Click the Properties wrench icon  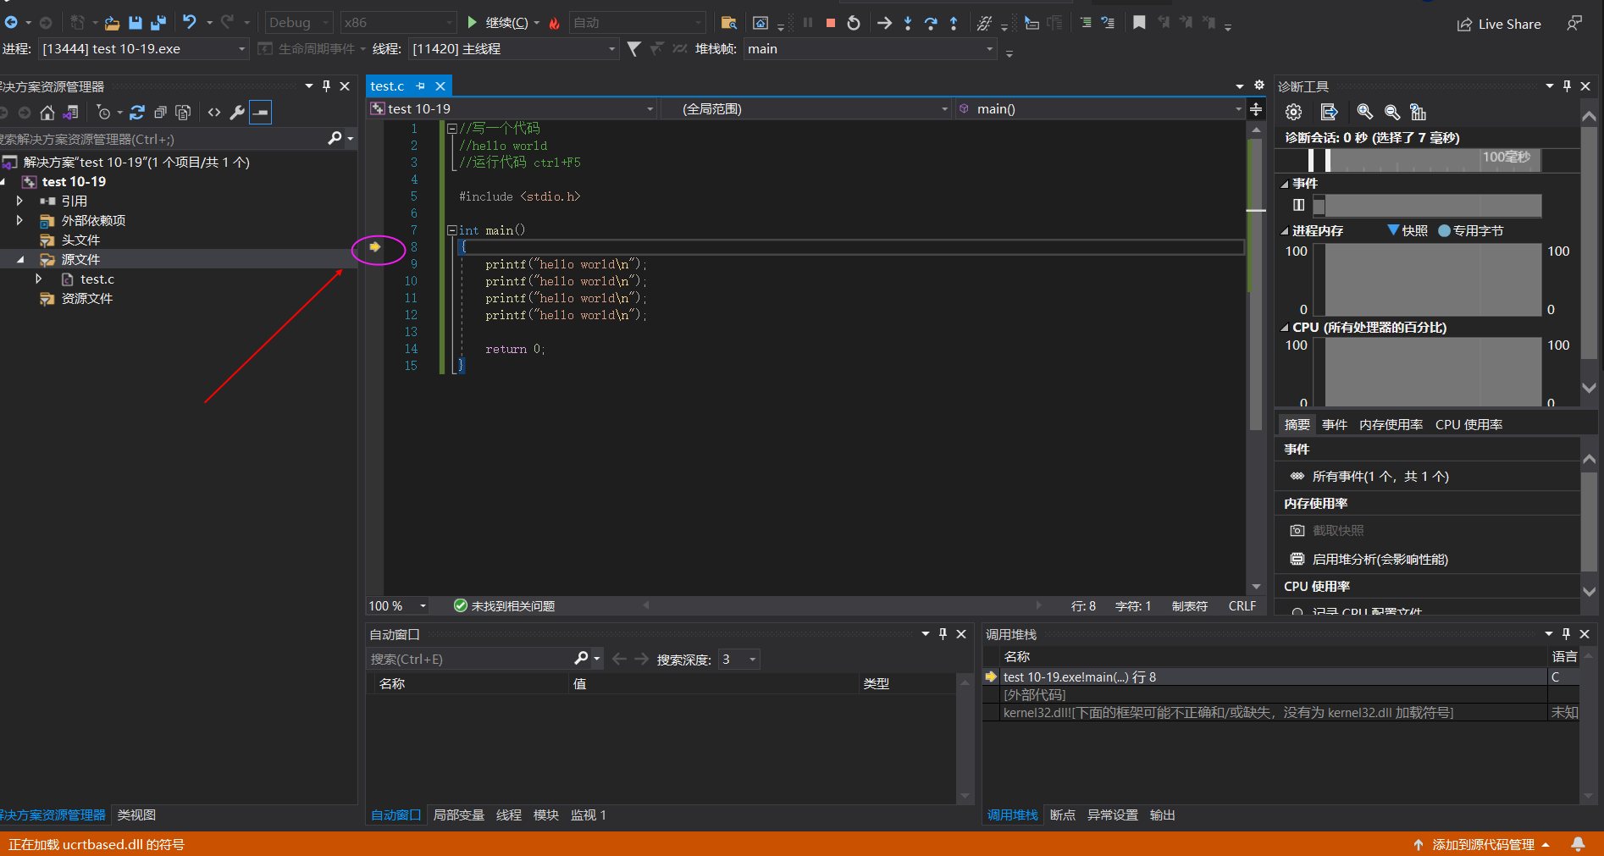coord(237,112)
